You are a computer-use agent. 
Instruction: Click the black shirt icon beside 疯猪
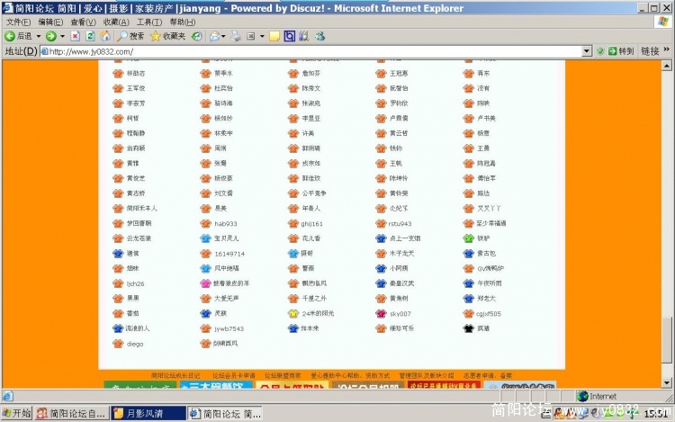[x=468, y=328]
